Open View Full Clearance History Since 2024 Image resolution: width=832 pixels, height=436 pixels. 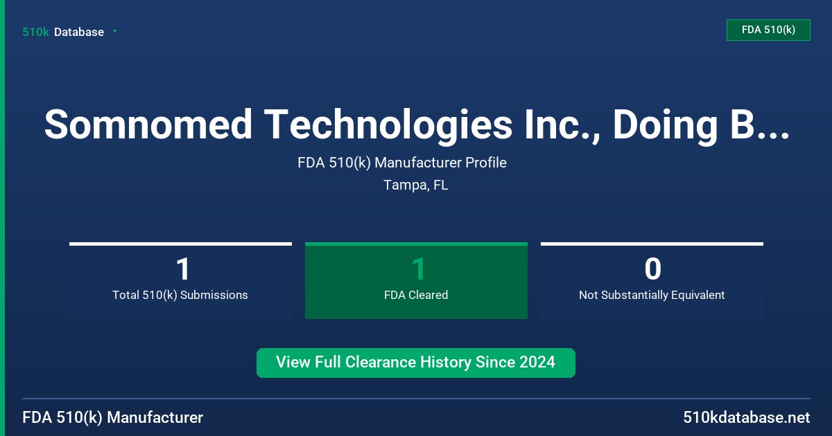tap(416, 363)
